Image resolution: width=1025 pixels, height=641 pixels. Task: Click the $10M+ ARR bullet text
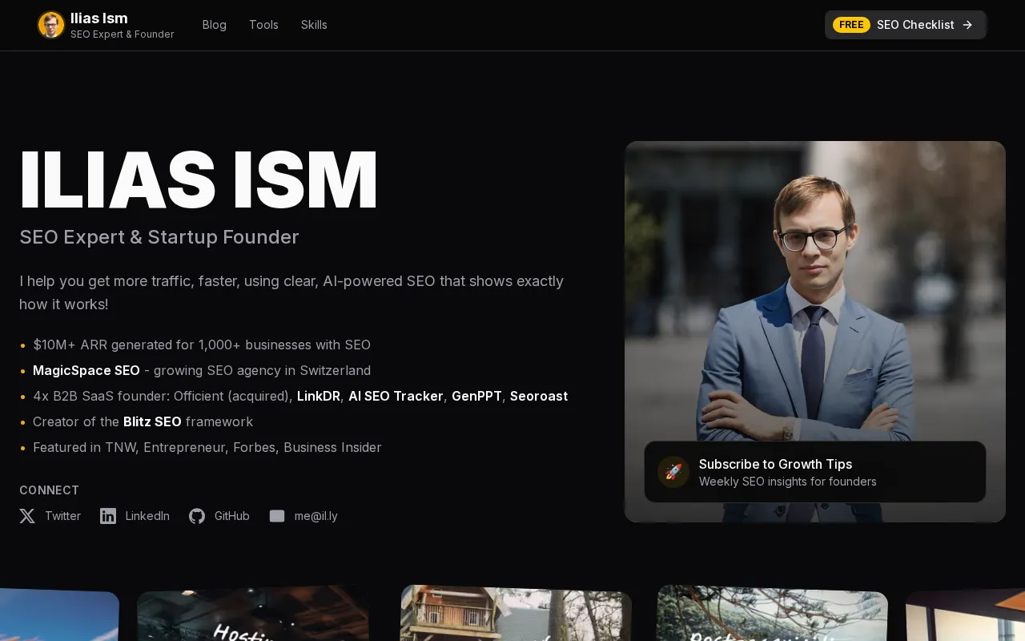point(202,345)
